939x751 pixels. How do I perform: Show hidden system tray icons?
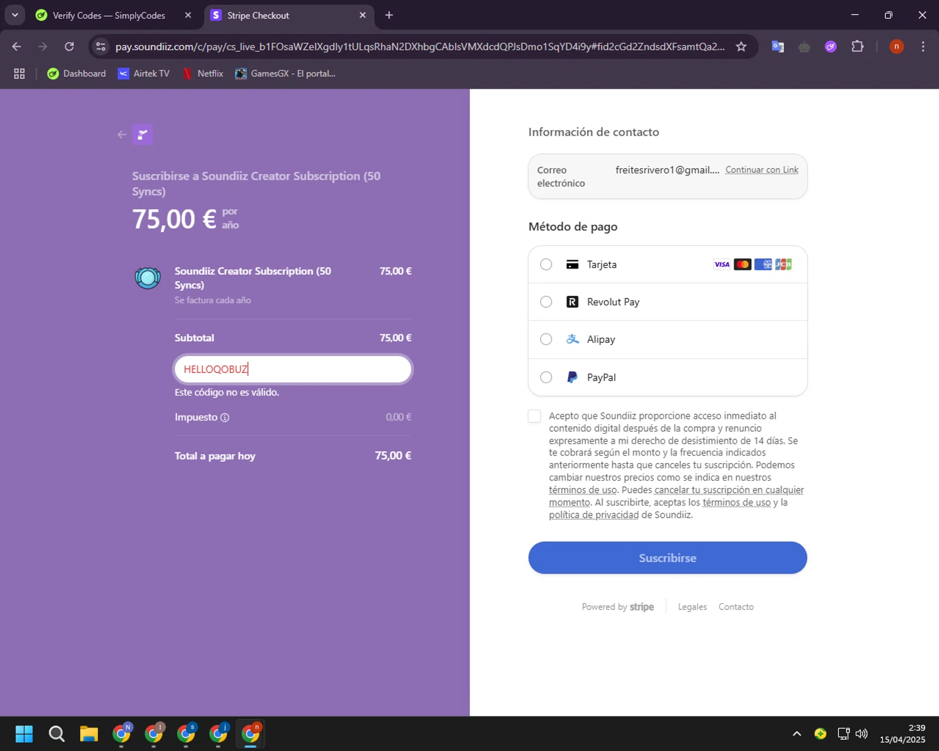click(797, 733)
